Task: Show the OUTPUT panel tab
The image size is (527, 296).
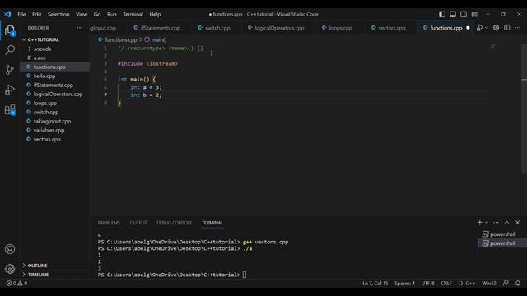Action: (x=138, y=223)
